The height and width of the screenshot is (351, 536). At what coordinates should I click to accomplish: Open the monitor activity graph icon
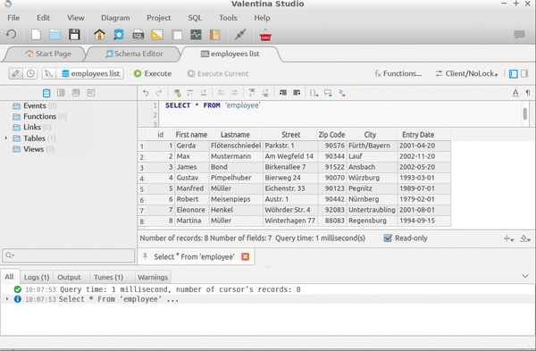tap(196, 35)
